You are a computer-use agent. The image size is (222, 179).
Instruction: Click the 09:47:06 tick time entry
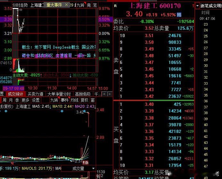207,19
